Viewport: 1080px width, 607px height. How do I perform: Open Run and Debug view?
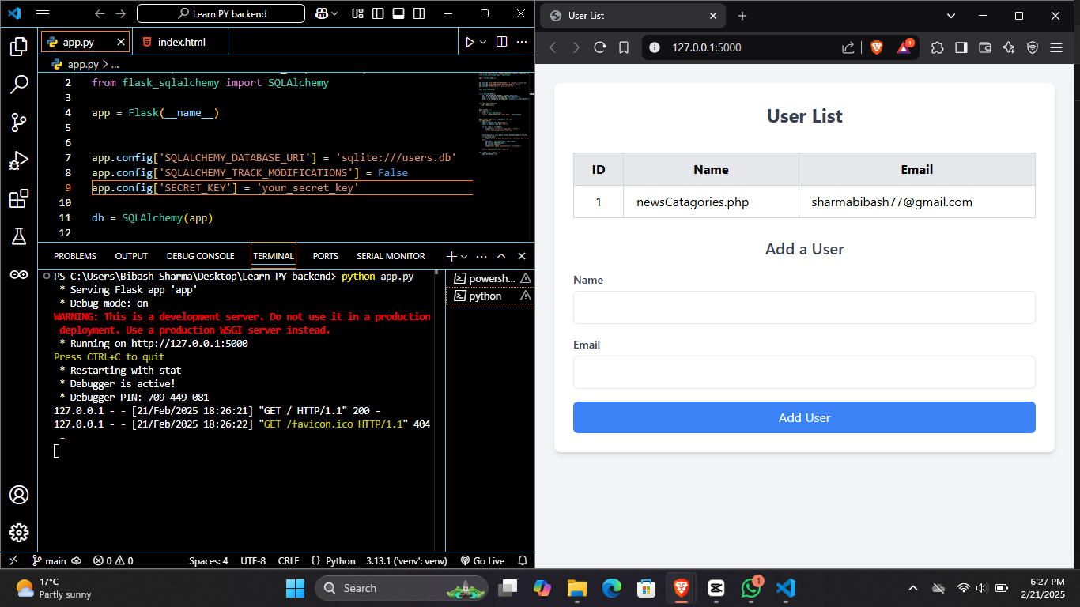point(19,160)
